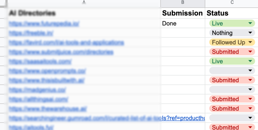The width and height of the screenshot is (258, 130).
Task: Expand the Followed Up status chip
Action: point(232,42)
